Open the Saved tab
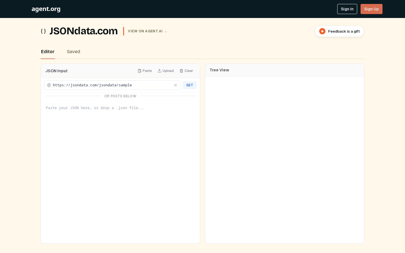The image size is (405, 253). (x=73, y=52)
